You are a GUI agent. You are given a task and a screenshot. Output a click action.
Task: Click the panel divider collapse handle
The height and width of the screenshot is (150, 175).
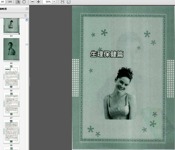tap(30, 82)
